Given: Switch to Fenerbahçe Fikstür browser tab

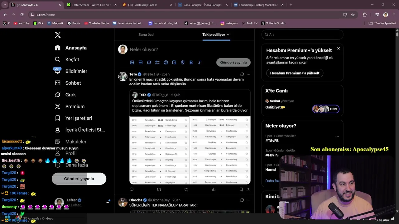Looking at the screenshot, I should (258, 5).
